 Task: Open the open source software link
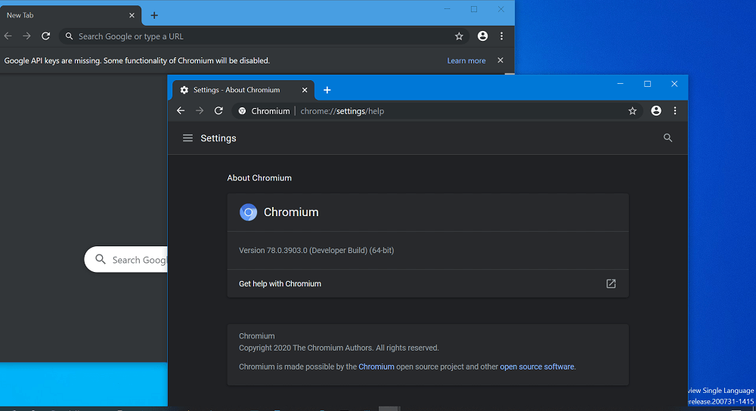point(537,366)
